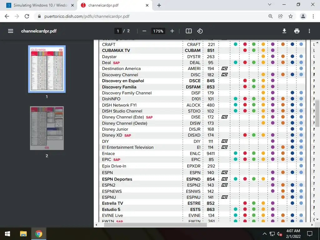Reload the current page

tap(27, 16)
